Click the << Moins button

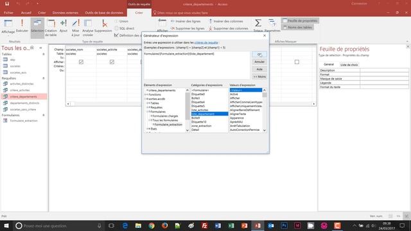point(259,76)
